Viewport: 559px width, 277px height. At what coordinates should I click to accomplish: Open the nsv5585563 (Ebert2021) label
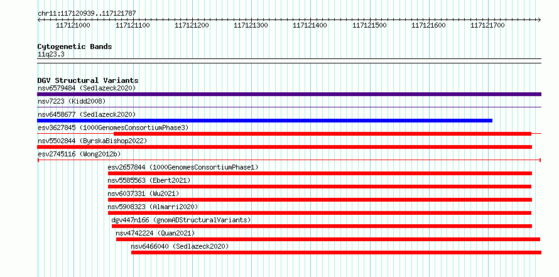click(149, 180)
